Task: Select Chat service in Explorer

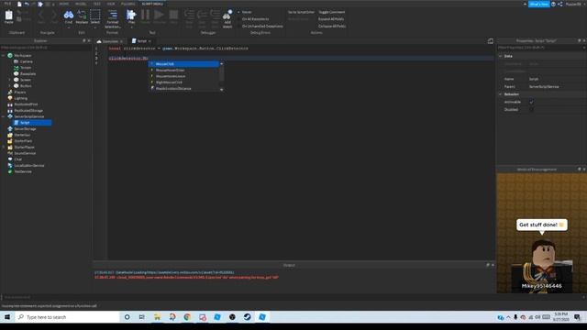Action: (15, 159)
